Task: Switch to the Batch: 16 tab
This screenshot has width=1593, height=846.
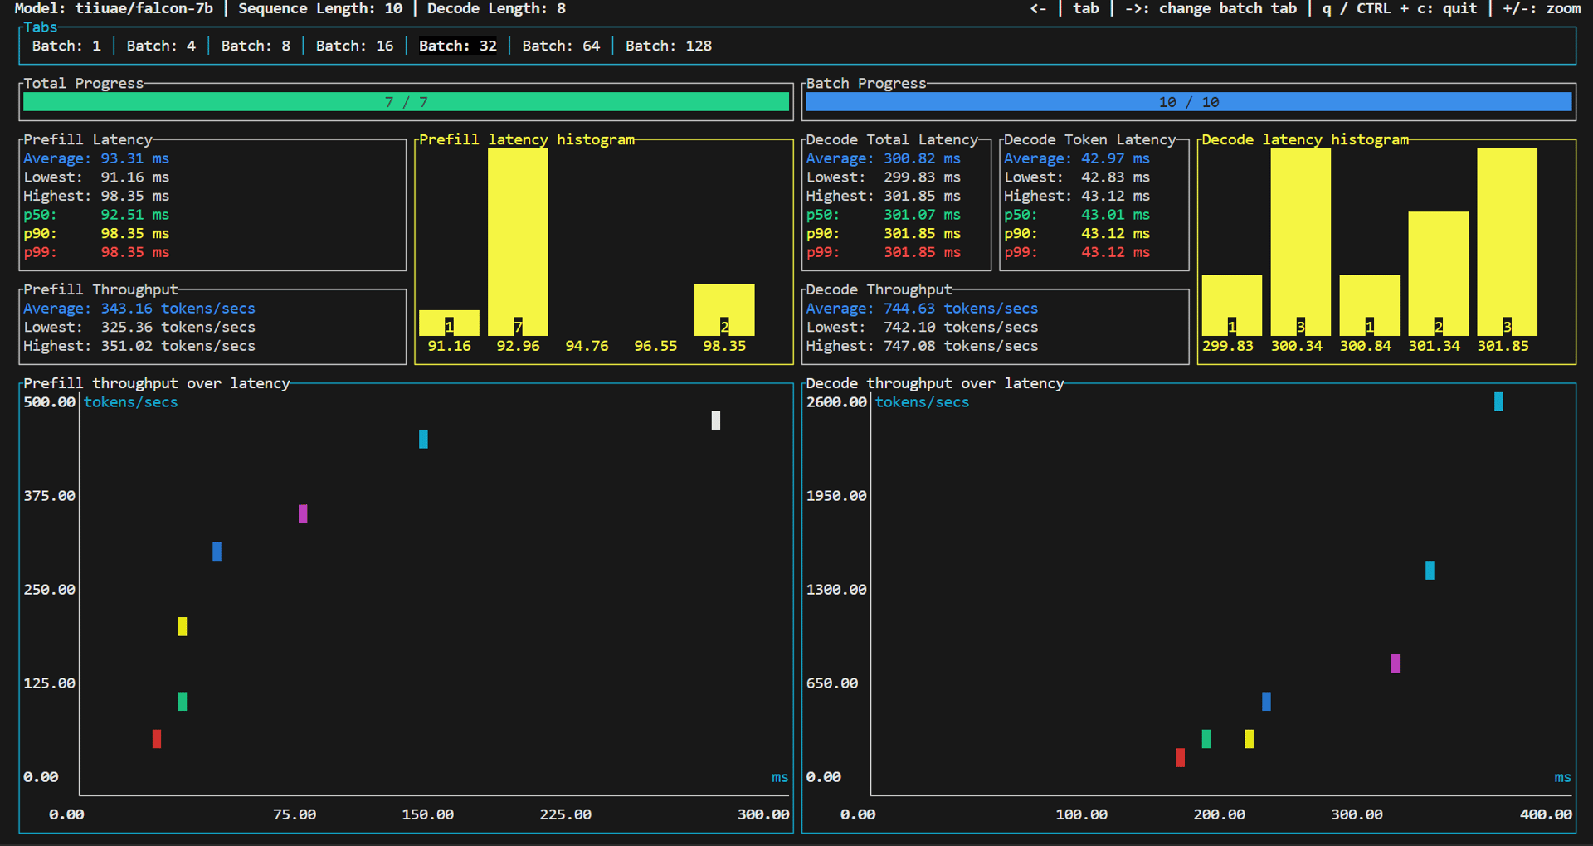Action: pos(354,46)
